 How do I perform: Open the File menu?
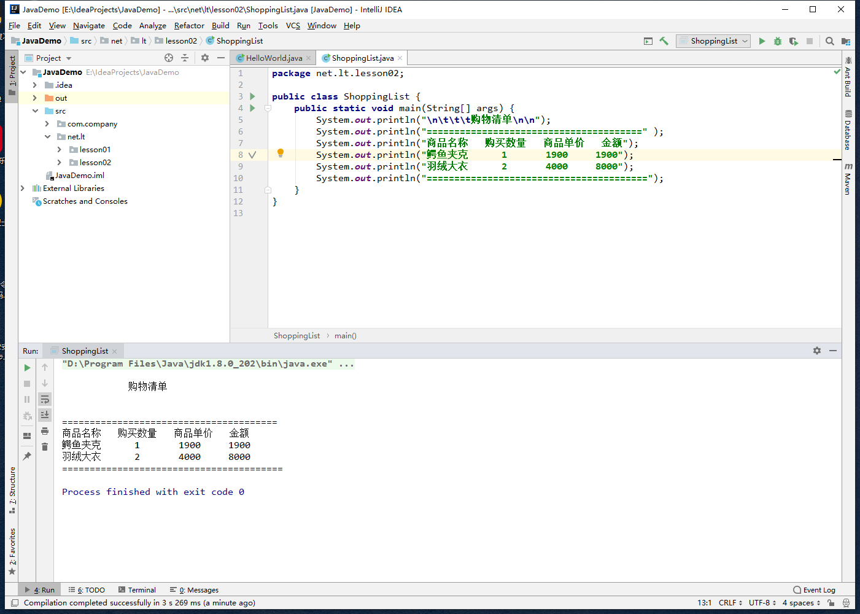point(14,26)
